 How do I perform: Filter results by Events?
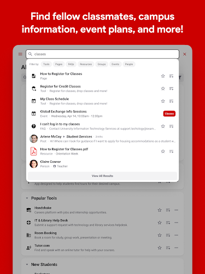115,64
